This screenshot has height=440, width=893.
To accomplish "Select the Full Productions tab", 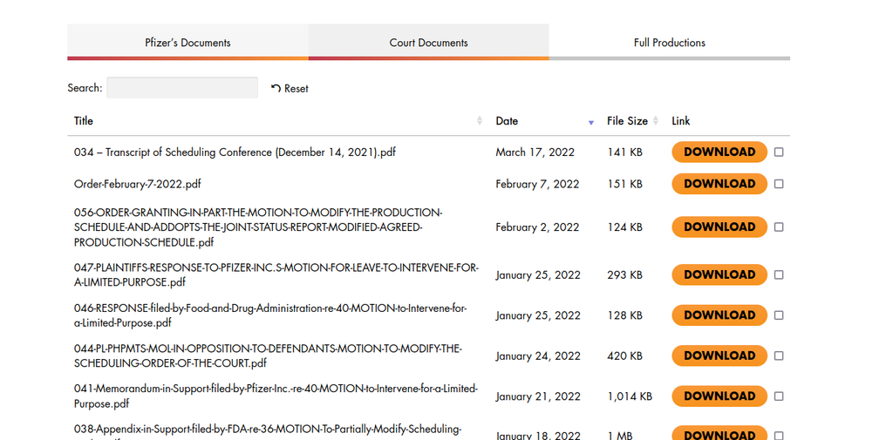I will point(669,43).
